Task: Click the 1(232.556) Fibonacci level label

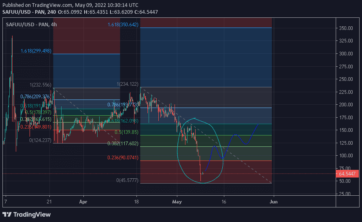Action: [40, 85]
